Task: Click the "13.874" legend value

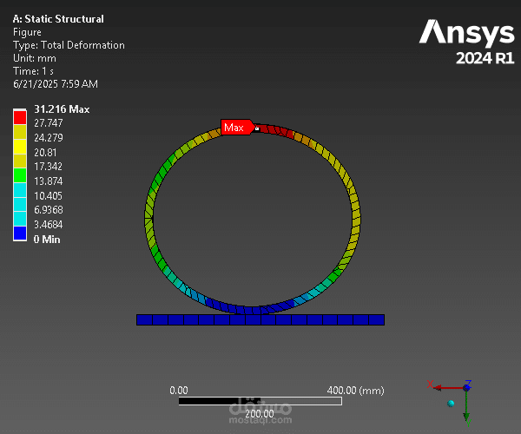Action: tap(49, 181)
